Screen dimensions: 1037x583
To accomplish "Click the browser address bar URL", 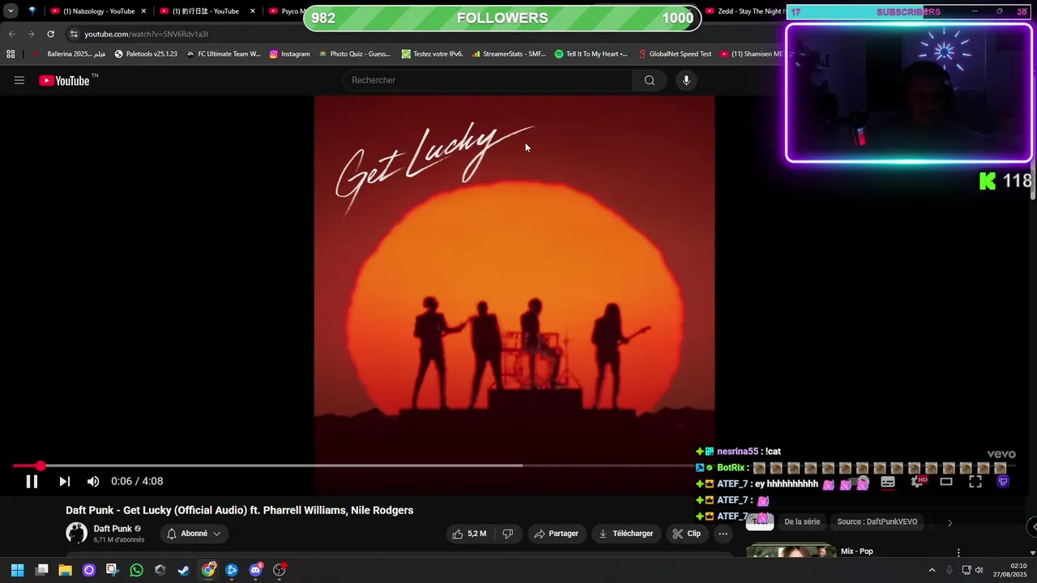I will coord(146,34).
